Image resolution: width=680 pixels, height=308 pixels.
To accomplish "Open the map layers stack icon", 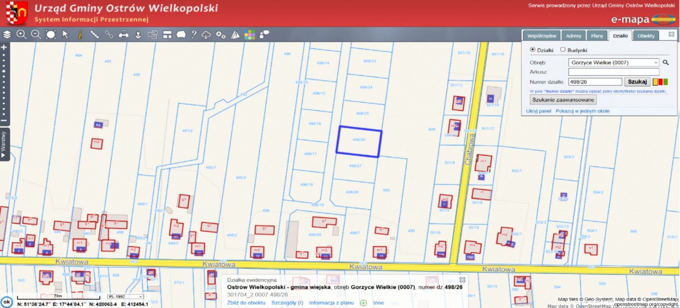I will tap(7, 34).
